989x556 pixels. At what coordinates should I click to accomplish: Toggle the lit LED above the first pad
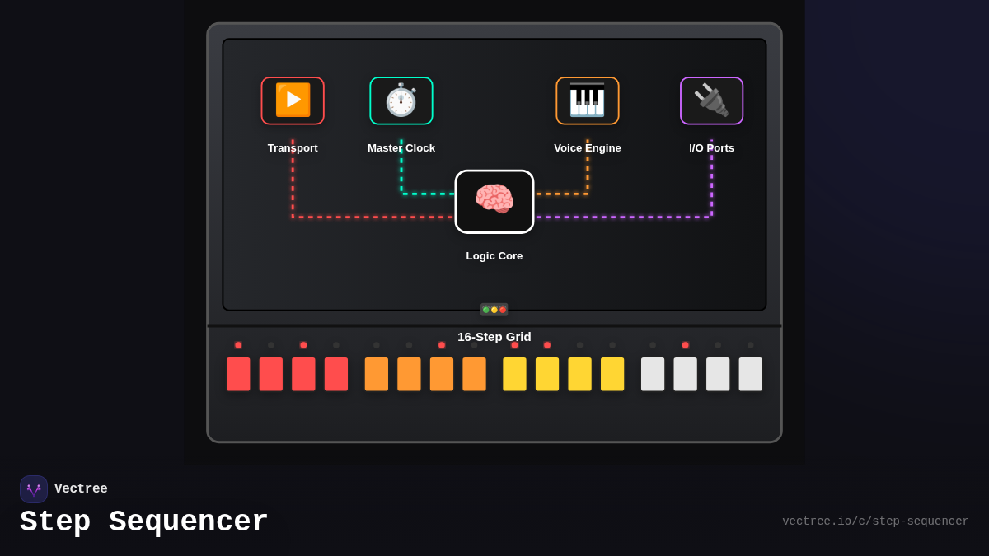pos(238,345)
